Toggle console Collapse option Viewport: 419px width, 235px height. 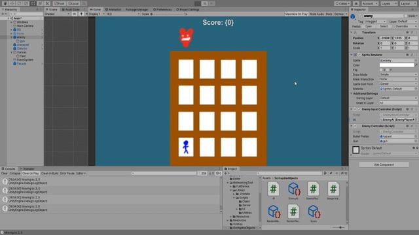click(15, 174)
